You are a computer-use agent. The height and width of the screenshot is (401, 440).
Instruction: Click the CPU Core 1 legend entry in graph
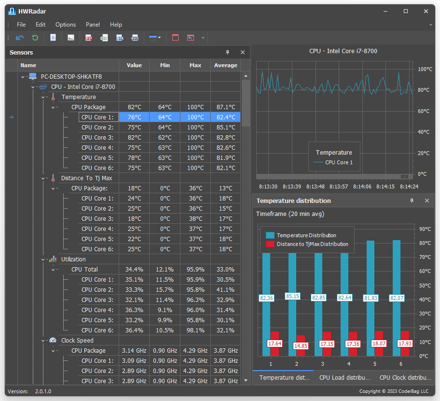pos(333,162)
